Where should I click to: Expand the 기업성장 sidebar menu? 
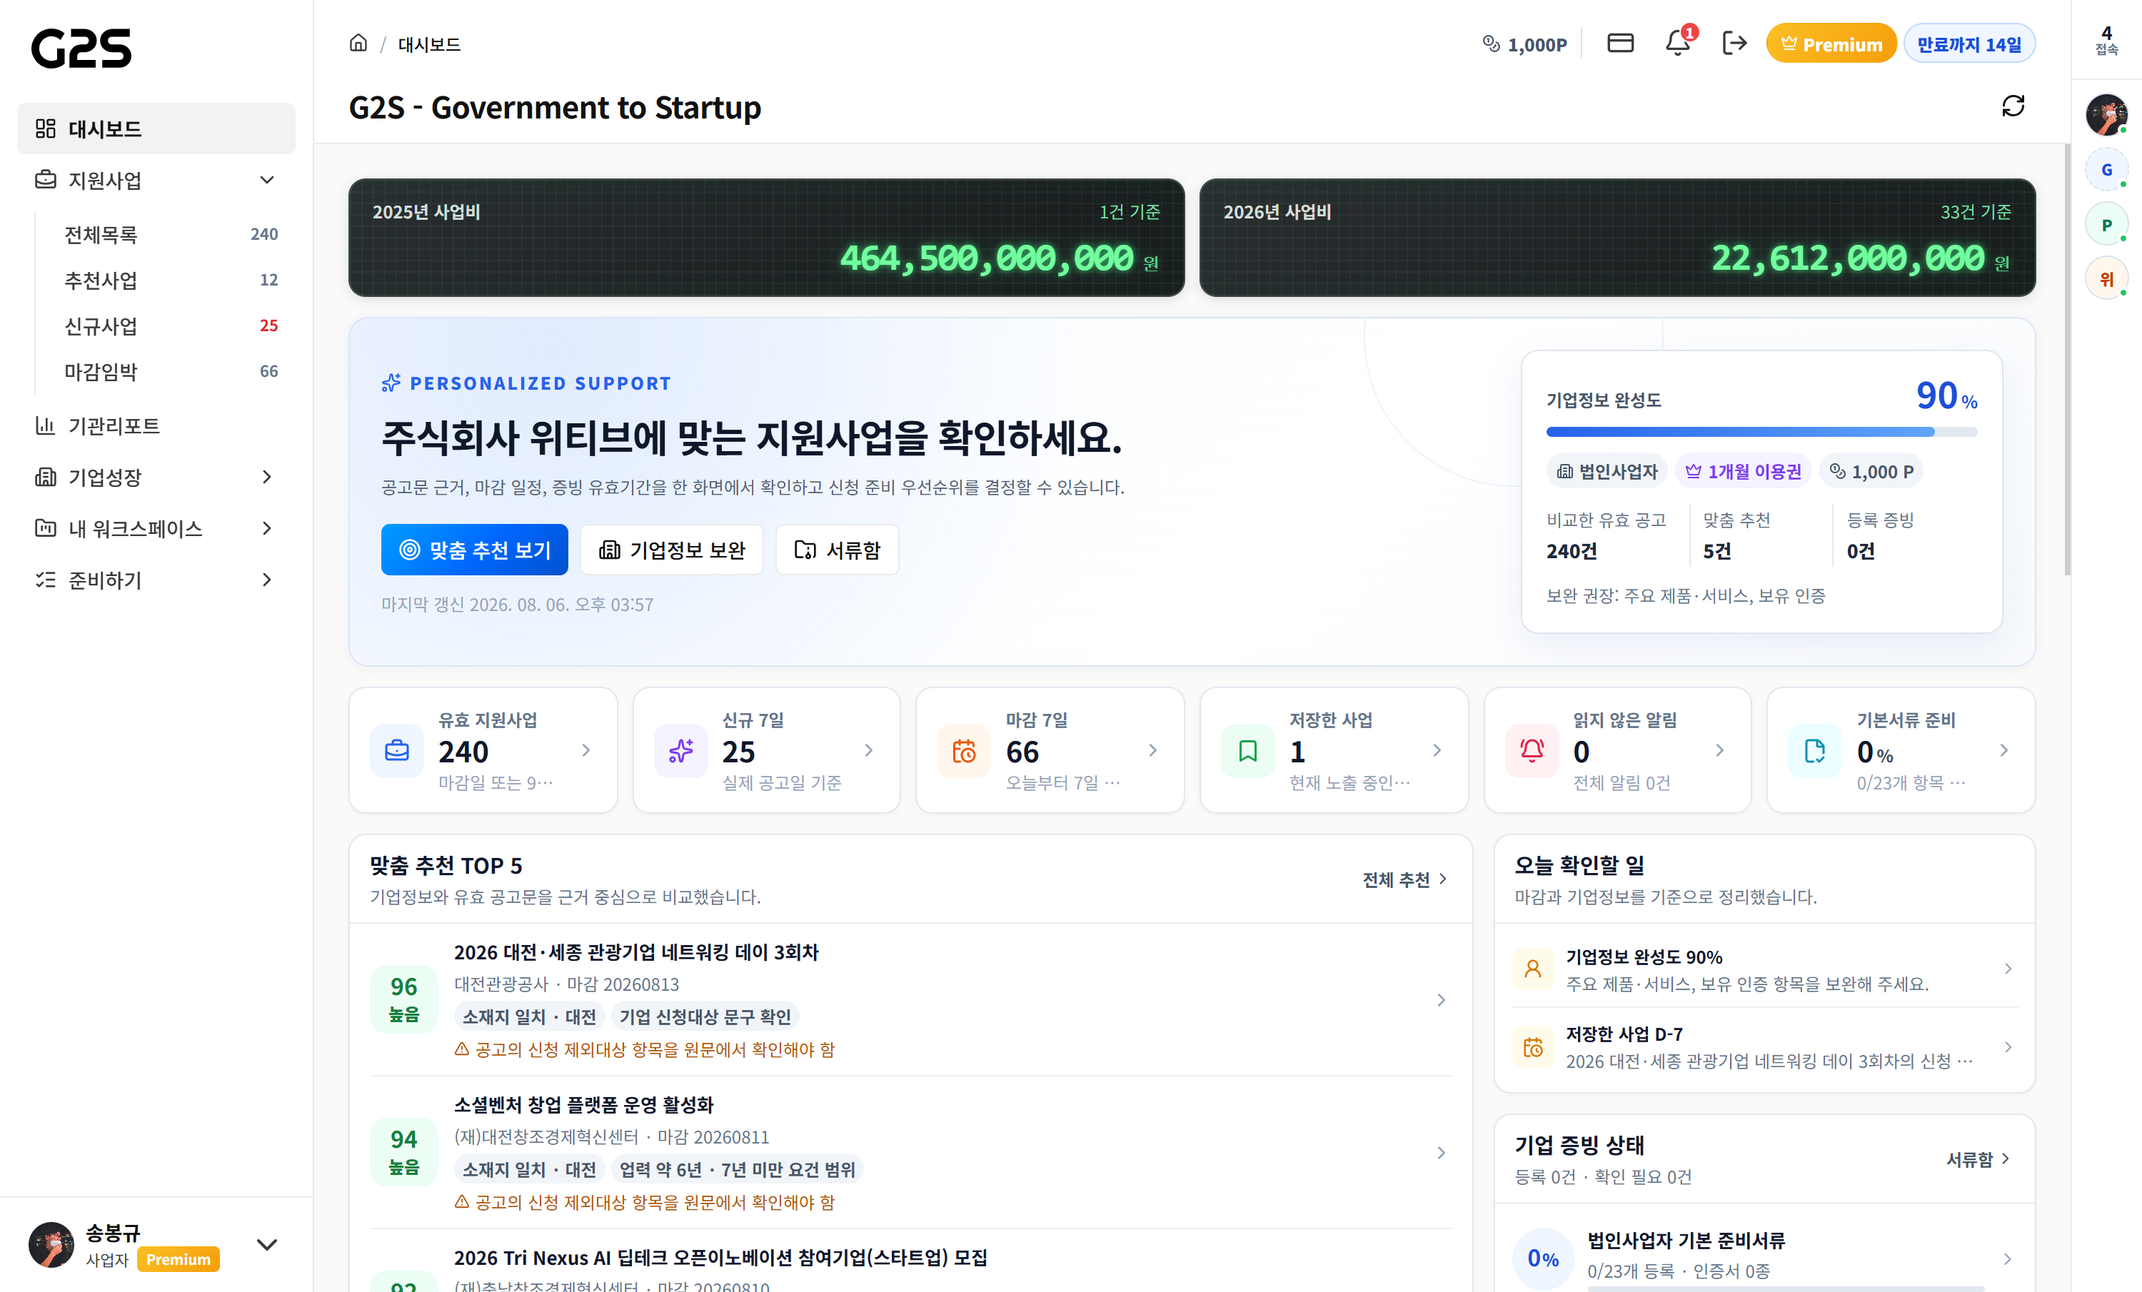[x=267, y=476]
